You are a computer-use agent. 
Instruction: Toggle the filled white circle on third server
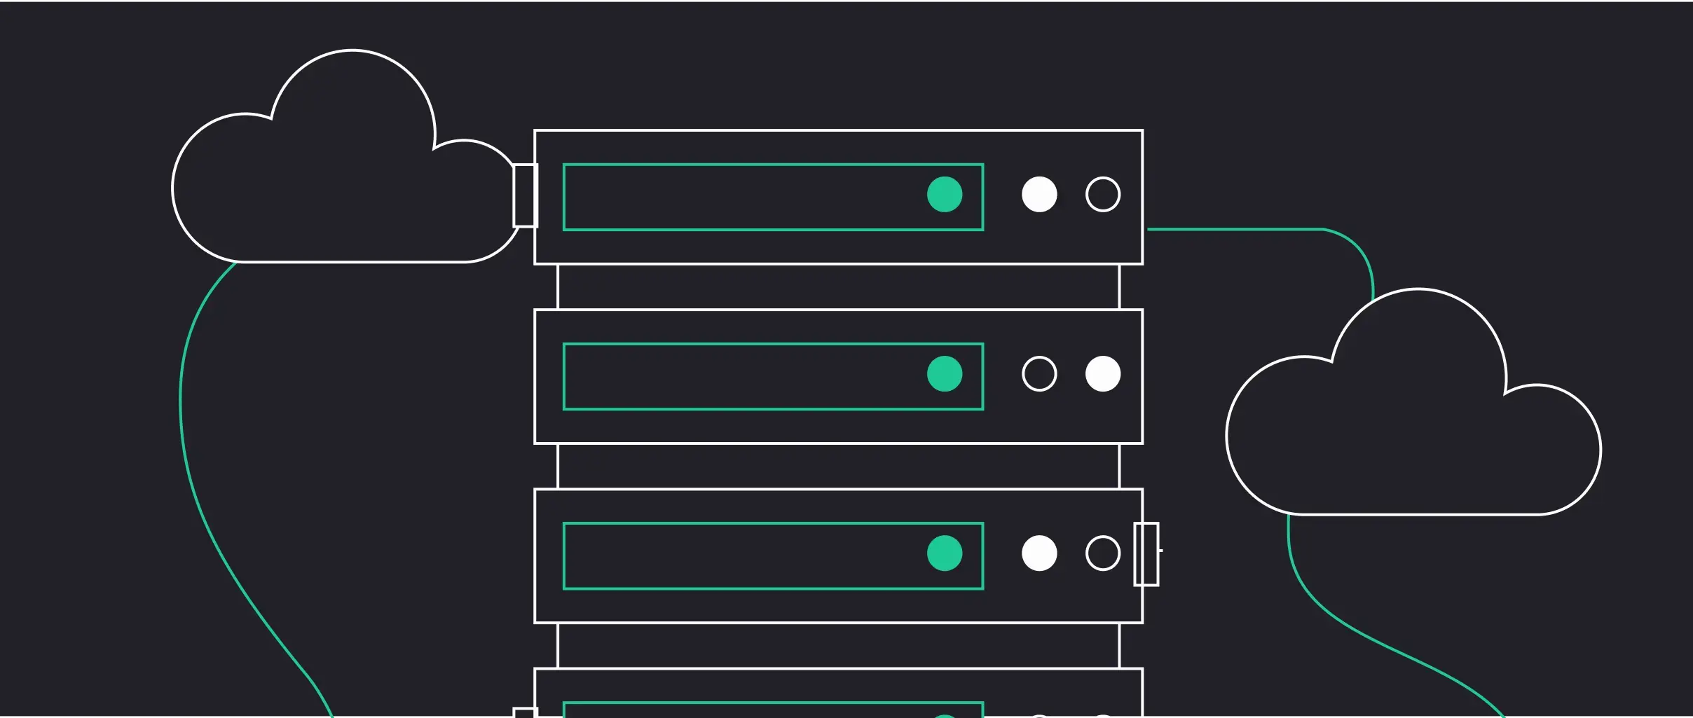(x=1039, y=553)
